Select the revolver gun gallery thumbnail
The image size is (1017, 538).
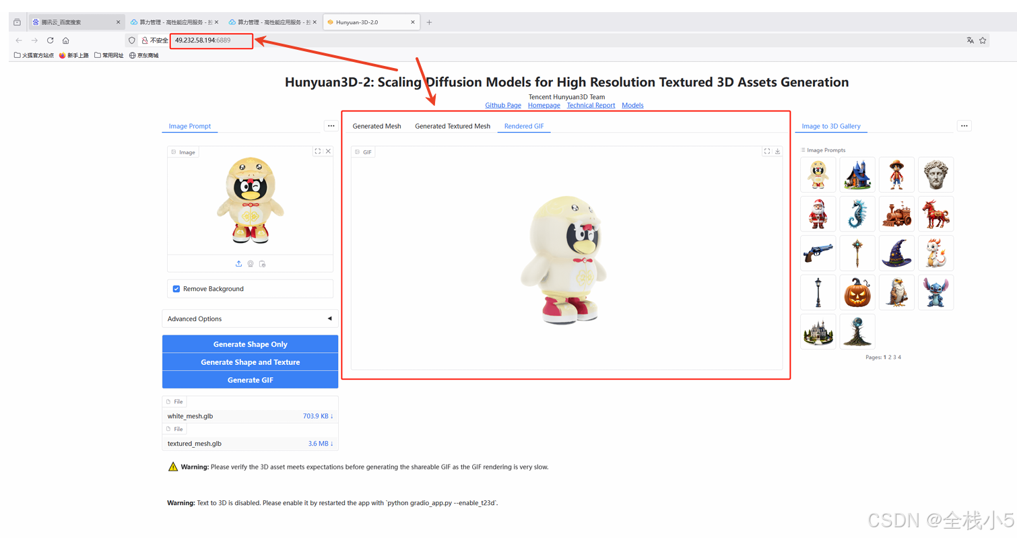[818, 253]
